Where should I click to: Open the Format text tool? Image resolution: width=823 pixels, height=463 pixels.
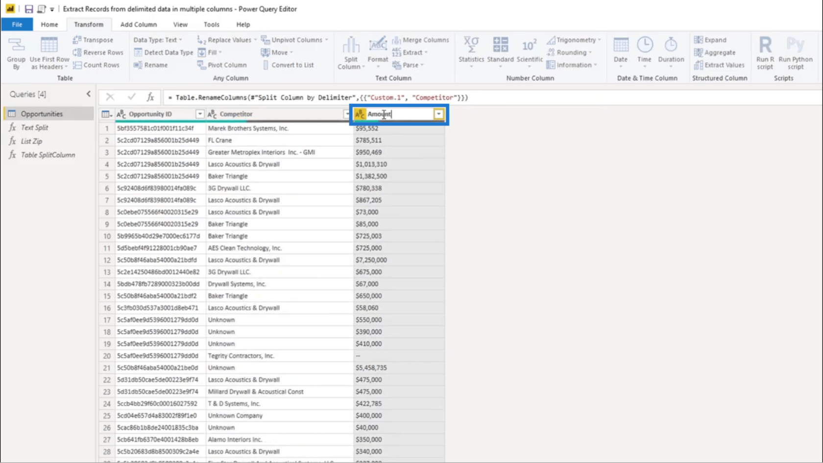click(378, 53)
